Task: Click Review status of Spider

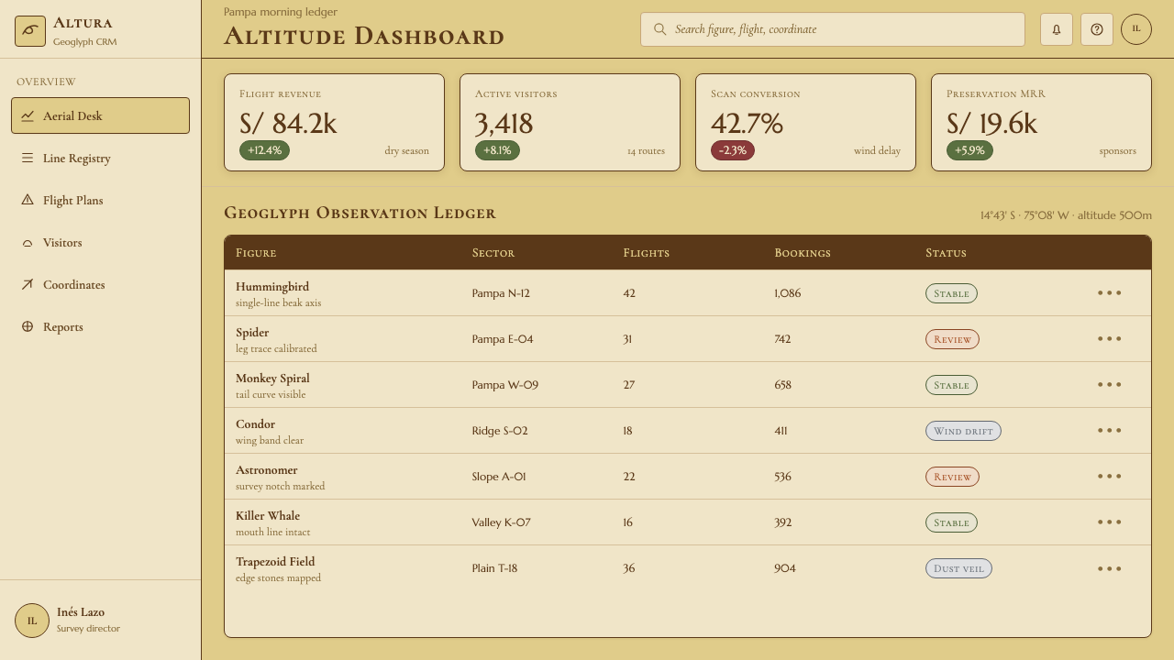Action: [x=952, y=339]
